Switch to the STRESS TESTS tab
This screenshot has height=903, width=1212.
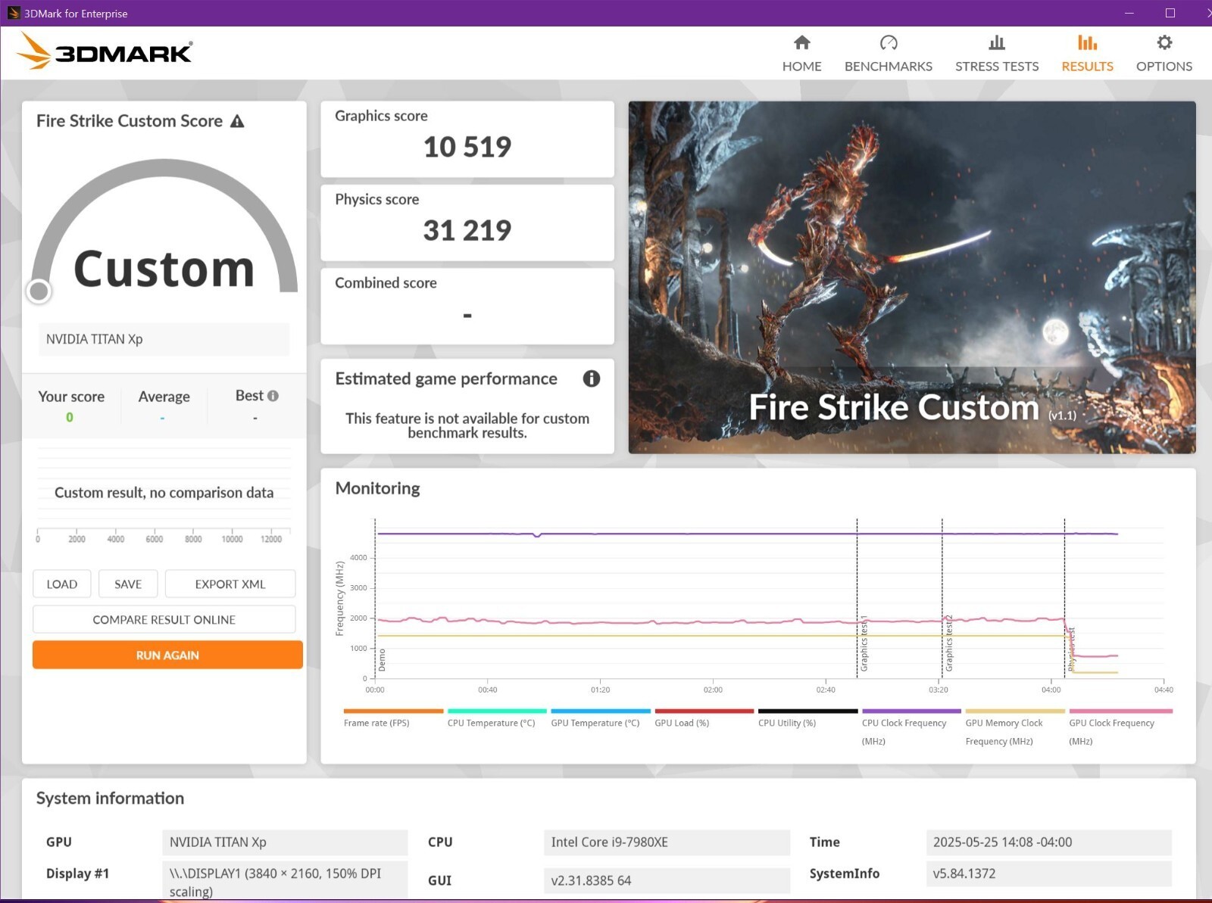click(997, 54)
